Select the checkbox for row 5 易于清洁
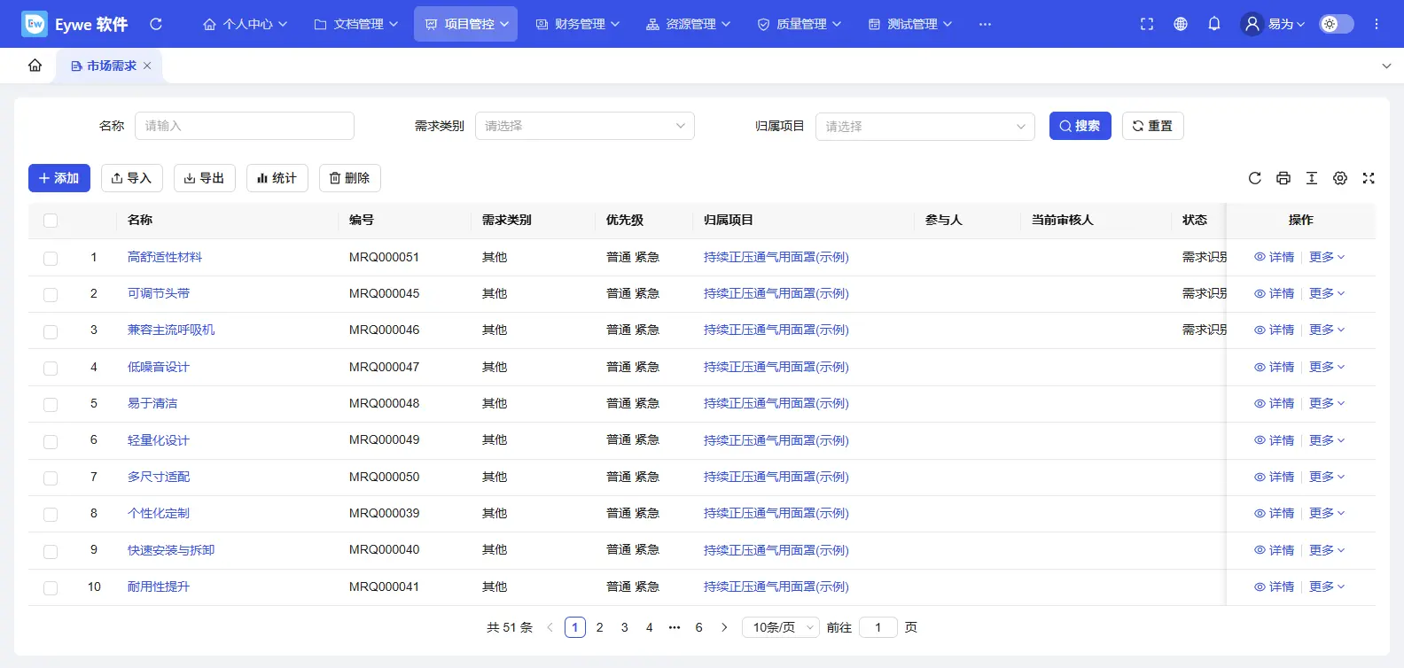1404x668 pixels. [x=51, y=404]
